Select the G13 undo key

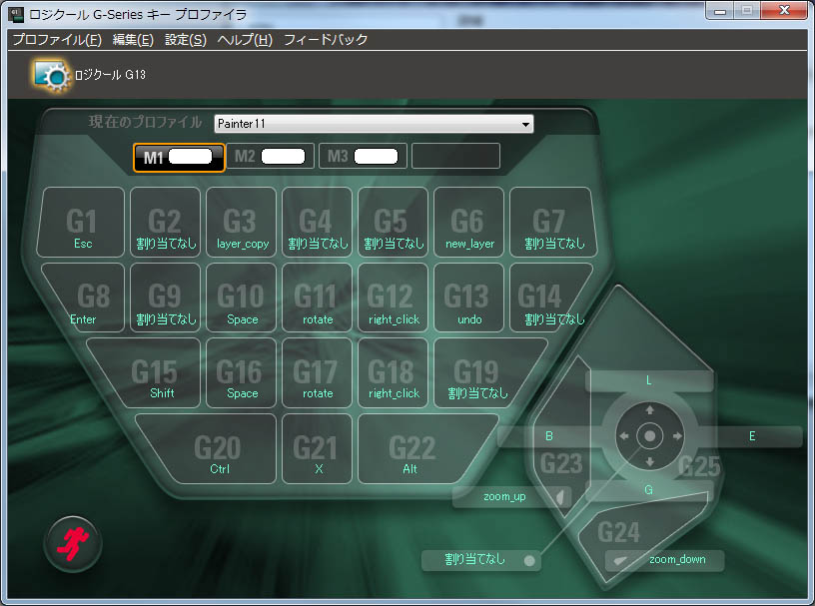468,298
